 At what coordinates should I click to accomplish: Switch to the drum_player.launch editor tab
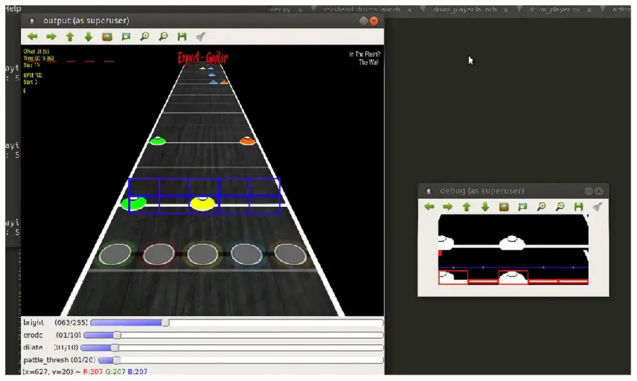(x=465, y=9)
